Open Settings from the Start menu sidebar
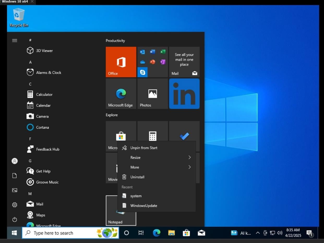 click(x=15, y=205)
